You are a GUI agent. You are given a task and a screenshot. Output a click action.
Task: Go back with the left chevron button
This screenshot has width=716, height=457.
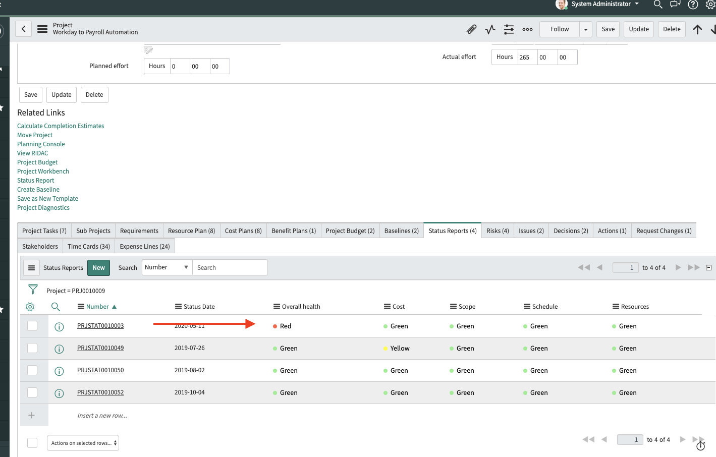[x=23, y=29]
